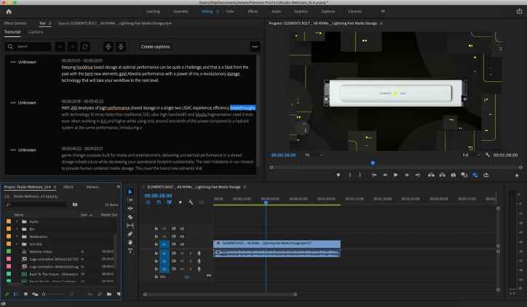Viewport: 527px width, 307px height.
Task: Open the Captions tab in Text panel
Action: (x=35, y=32)
